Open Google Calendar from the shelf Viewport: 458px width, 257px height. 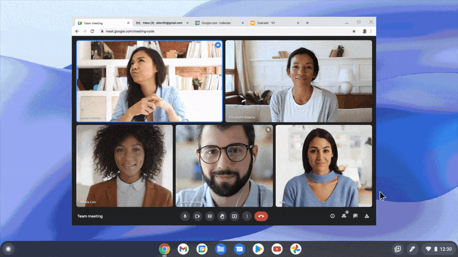pos(202,249)
